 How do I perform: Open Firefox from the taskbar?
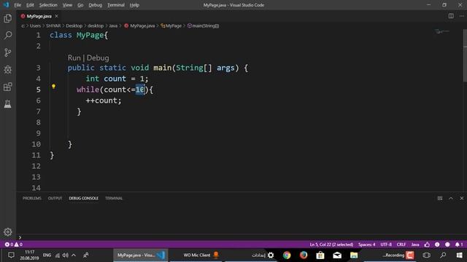click(304, 255)
